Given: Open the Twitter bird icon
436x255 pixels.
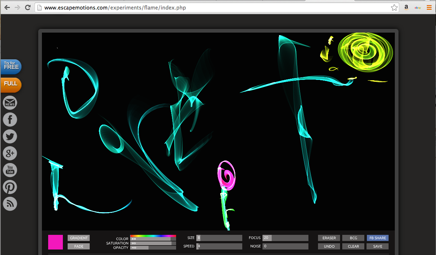Looking at the screenshot, I should tap(10, 137).
